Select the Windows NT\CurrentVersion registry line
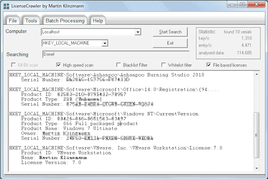 click(104, 114)
